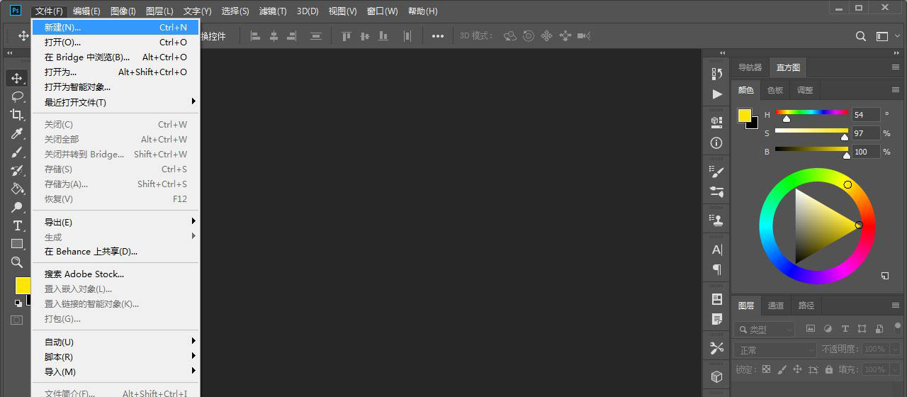Screen dimensions: 907x397
Task: Switch to the 导航器 tab
Action: [x=750, y=67]
